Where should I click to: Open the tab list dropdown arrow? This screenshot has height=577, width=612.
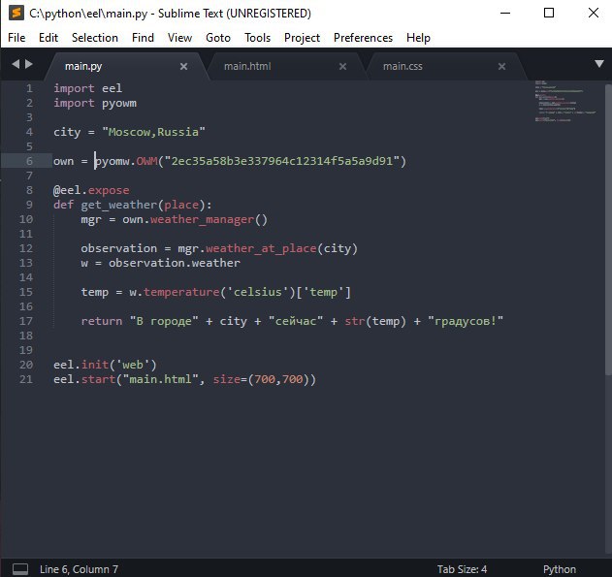pos(597,65)
